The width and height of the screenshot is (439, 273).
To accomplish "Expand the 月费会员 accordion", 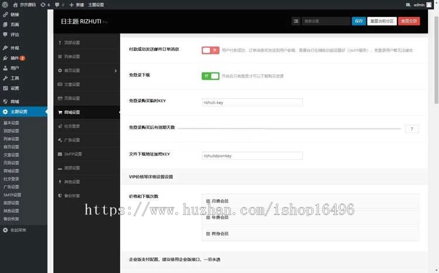I will (310, 201).
